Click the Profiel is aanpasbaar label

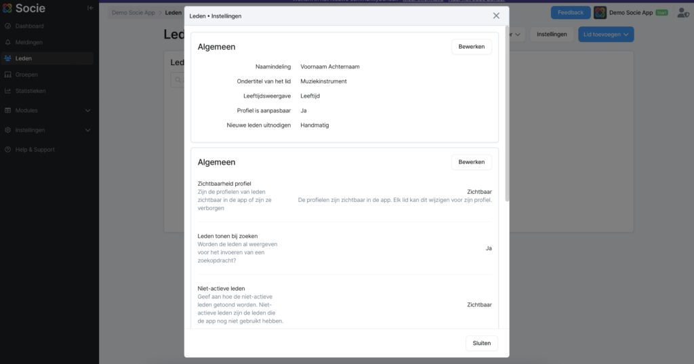[x=264, y=110]
